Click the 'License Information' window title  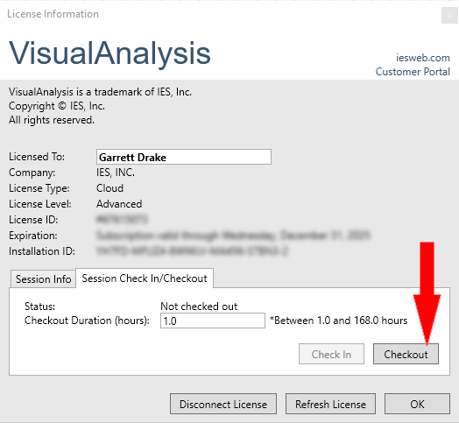pyautogui.click(x=53, y=14)
